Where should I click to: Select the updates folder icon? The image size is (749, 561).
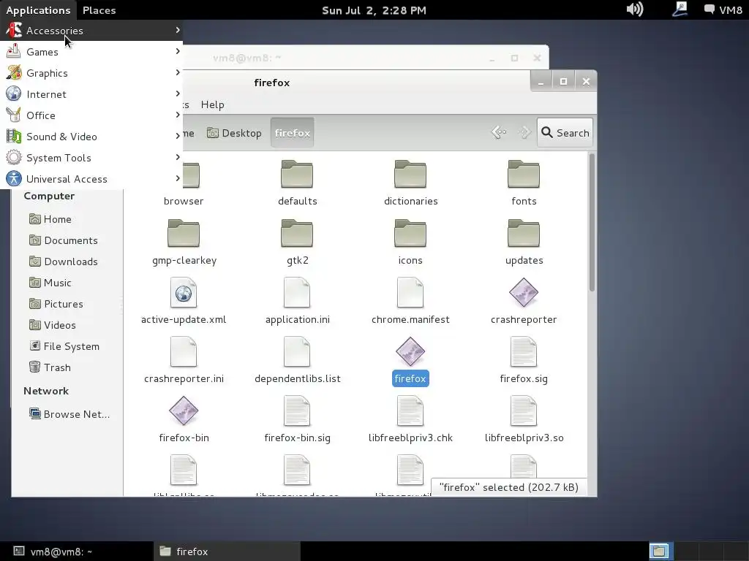coord(524,233)
